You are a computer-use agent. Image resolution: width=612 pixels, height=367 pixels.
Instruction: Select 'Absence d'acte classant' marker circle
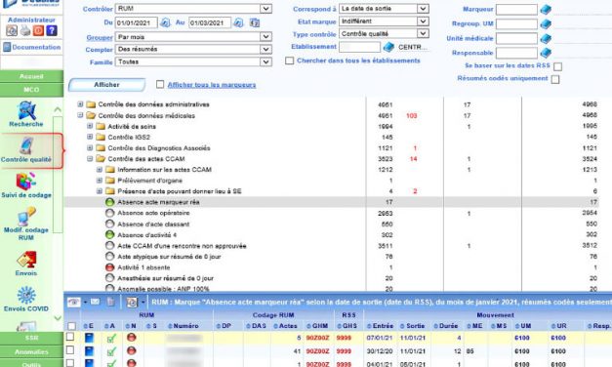[110, 224]
